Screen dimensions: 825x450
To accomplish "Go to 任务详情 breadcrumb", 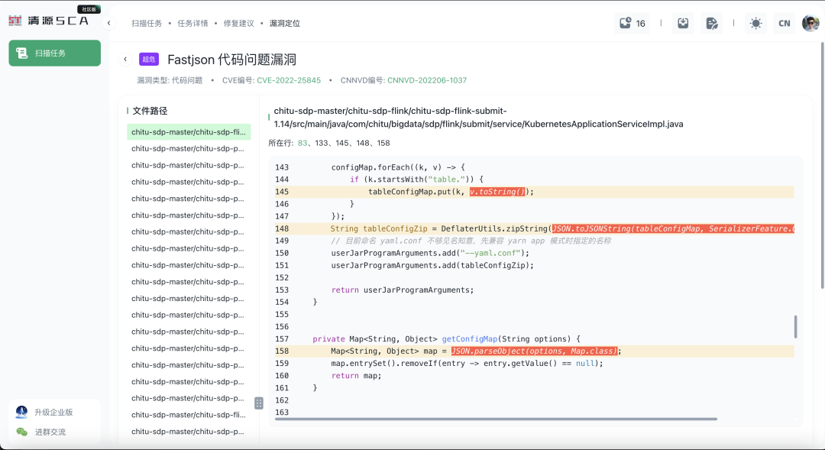I will [x=192, y=23].
